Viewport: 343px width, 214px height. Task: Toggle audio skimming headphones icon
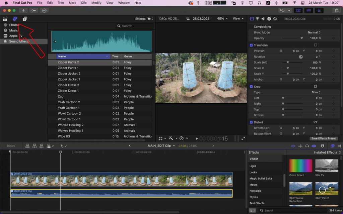point(307,146)
